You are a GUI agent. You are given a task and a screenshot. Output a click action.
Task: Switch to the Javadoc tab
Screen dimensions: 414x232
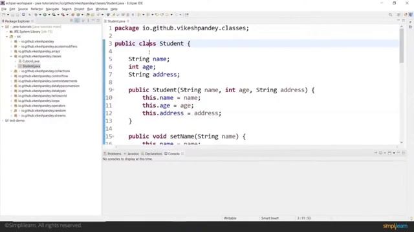(131, 153)
